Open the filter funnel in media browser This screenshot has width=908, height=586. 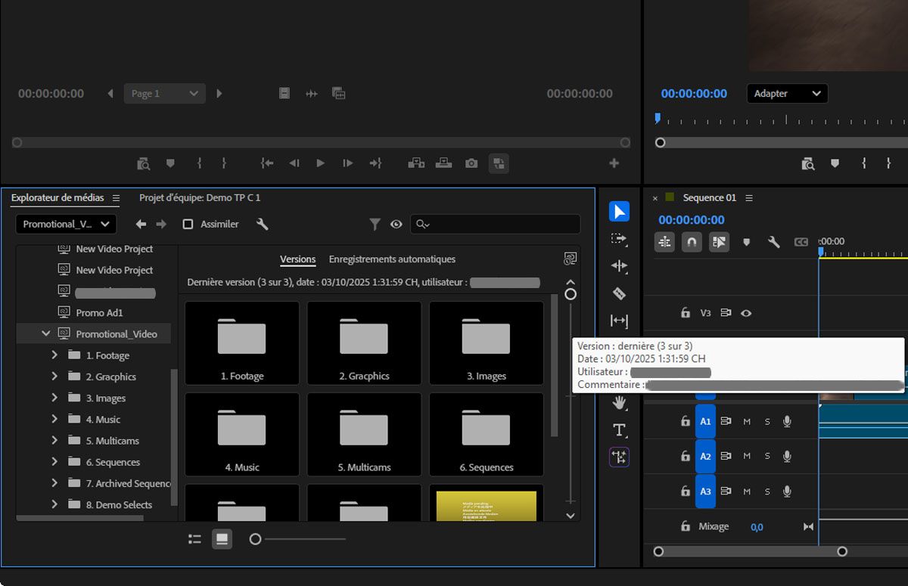pos(375,224)
